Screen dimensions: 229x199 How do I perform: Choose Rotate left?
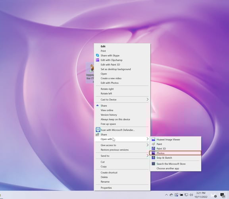(122, 94)
